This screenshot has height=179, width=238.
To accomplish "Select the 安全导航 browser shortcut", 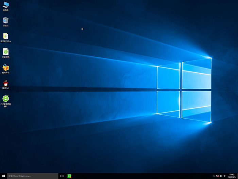I will 6,51.
